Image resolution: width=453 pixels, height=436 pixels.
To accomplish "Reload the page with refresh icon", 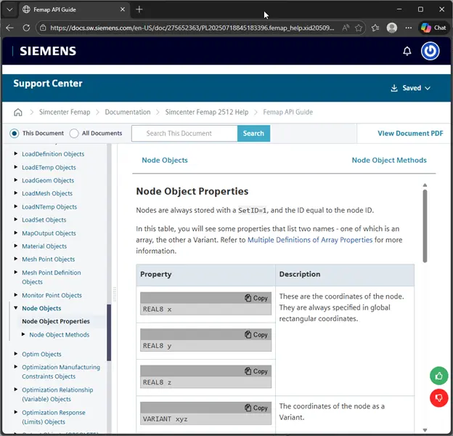I will (26, 28).
